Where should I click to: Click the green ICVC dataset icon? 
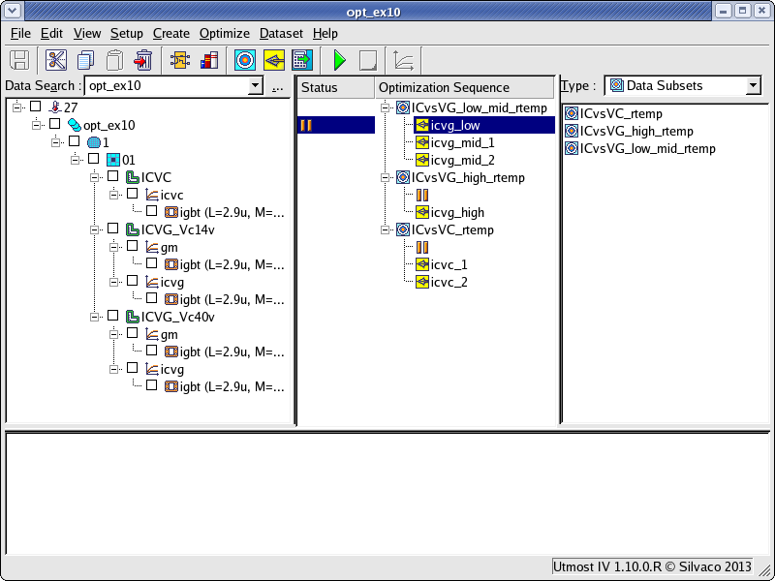[x=133, y=177]
